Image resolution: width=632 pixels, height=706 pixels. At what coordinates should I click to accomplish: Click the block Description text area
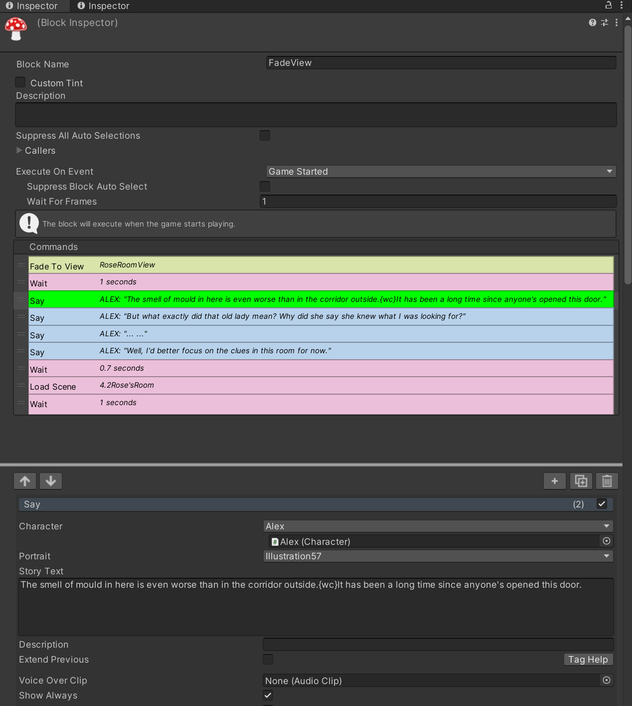pyautogui.click(x=316, y=115)
